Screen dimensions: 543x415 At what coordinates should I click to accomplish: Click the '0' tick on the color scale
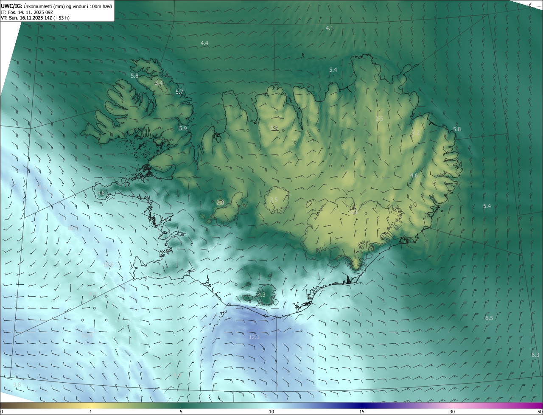click(2, 412)
